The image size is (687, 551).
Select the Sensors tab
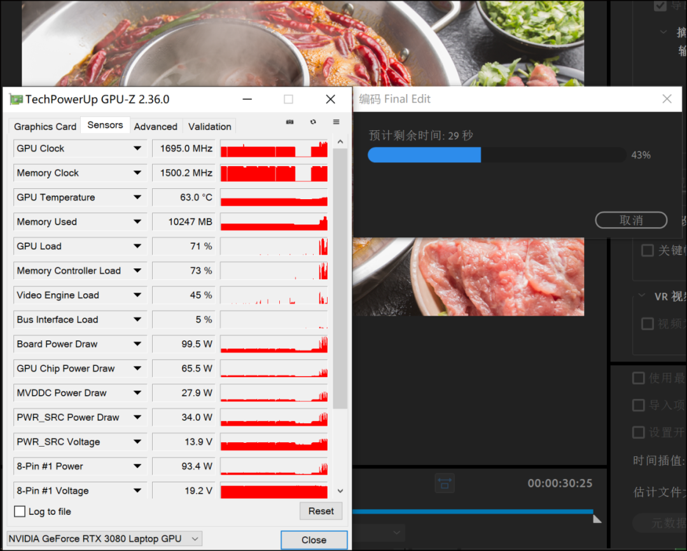105,125
